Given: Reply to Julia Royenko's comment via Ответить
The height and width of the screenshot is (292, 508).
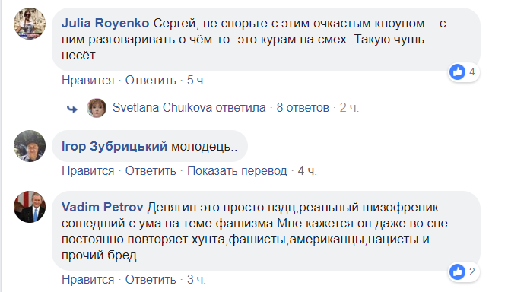Looking at the screenshot, I should 151,80.
